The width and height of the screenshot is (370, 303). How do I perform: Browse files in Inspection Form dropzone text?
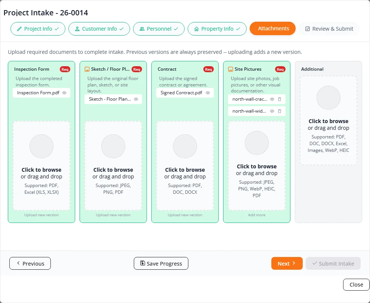click(41, 170)
